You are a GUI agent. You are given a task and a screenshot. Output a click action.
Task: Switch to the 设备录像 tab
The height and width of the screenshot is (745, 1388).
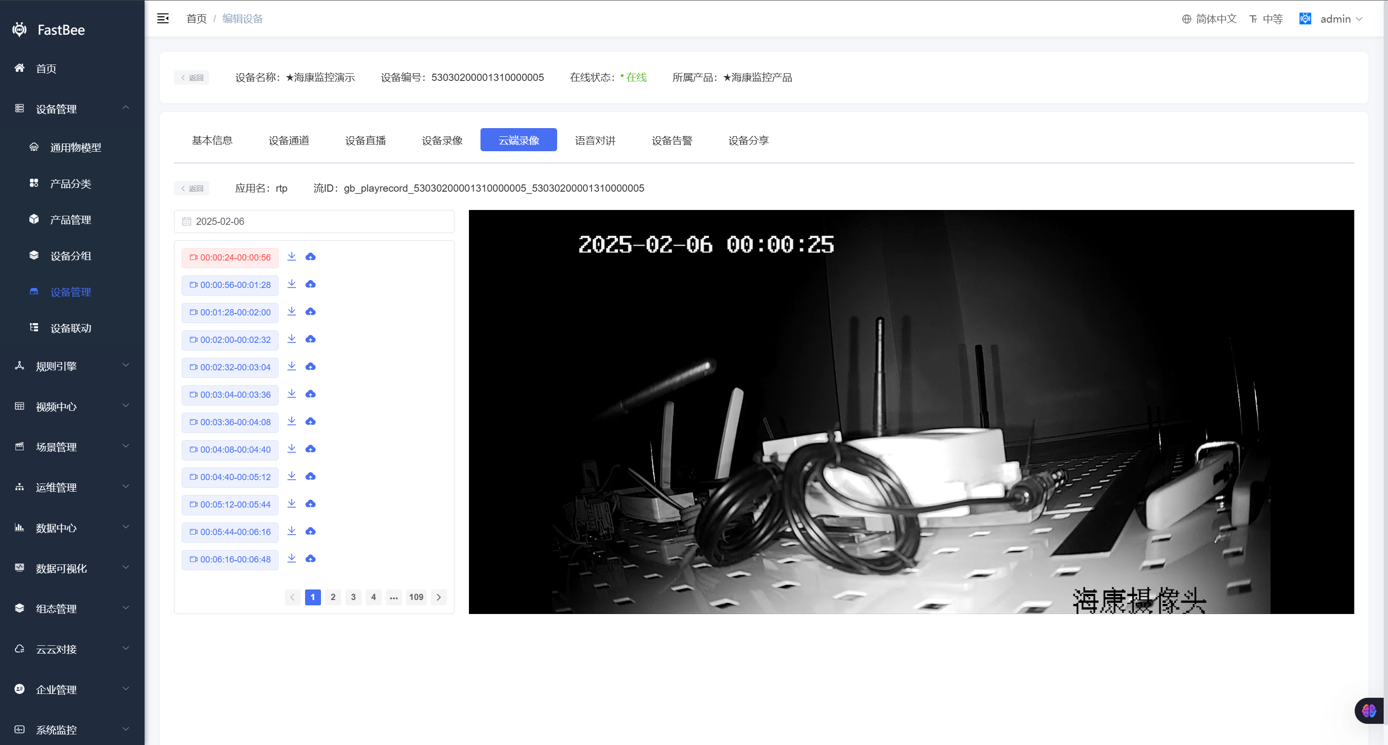coord(442,140)
